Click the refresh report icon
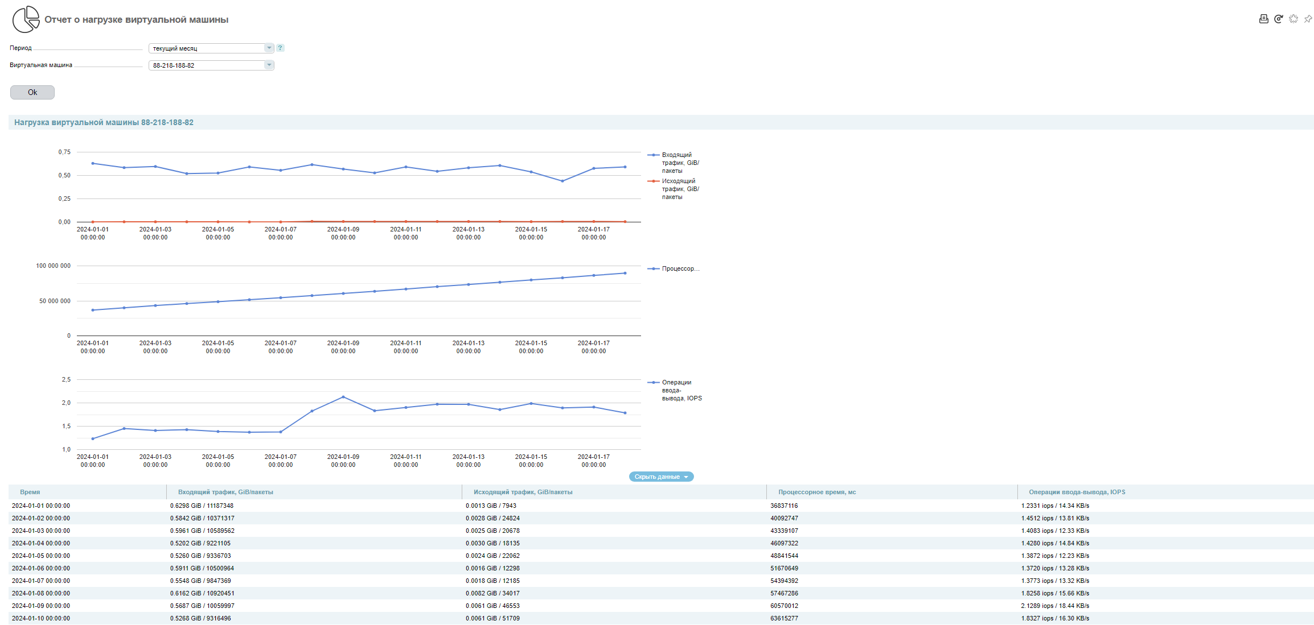The width and height of the screenshot is (1314, 625). pyautogui.click(x=1278, y=19)
